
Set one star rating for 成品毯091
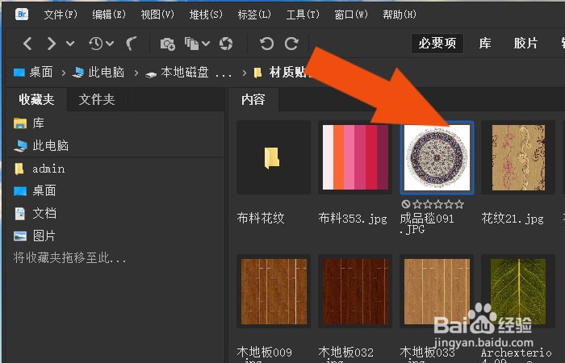tap(417, 205)
